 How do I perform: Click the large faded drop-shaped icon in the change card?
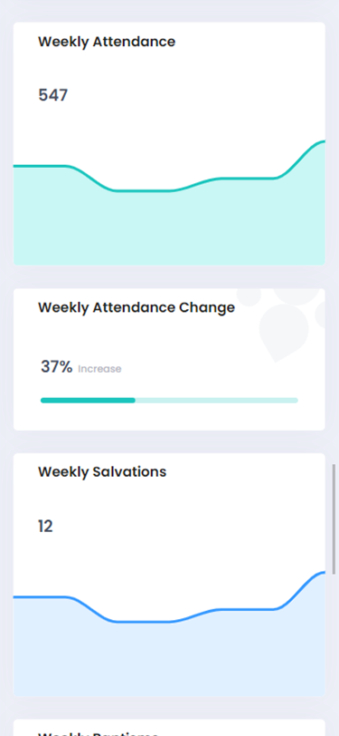283,333
